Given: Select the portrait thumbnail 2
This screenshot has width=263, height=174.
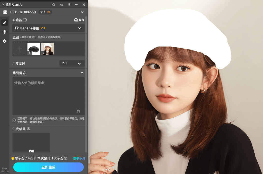Looking at the screenshot, I should tap(47, 49).
